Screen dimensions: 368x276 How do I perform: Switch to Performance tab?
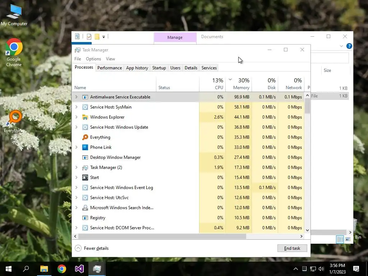[110, 68]
